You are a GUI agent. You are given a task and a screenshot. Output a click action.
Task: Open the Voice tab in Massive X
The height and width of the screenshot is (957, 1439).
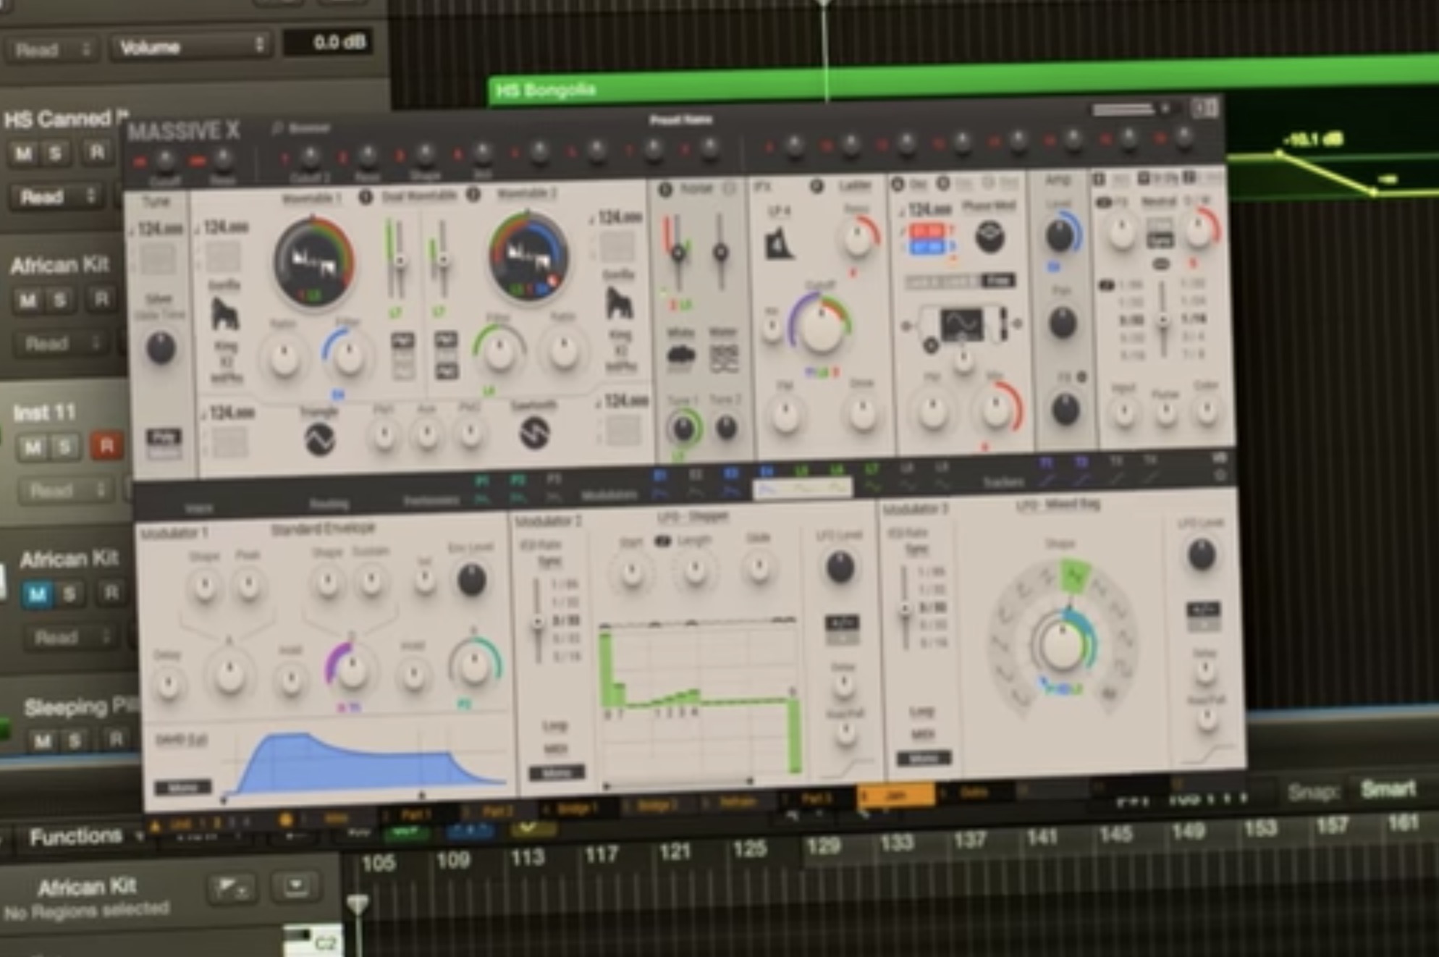198,508
